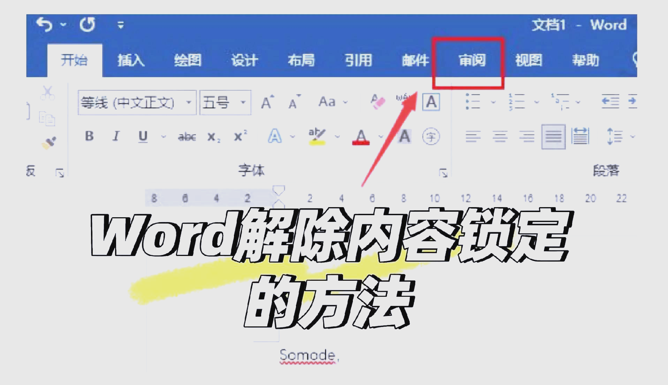The height and width of the screenshot is (385, 668).
Task: Toggle Subscript formatting
Action: (x=214, y=137)
